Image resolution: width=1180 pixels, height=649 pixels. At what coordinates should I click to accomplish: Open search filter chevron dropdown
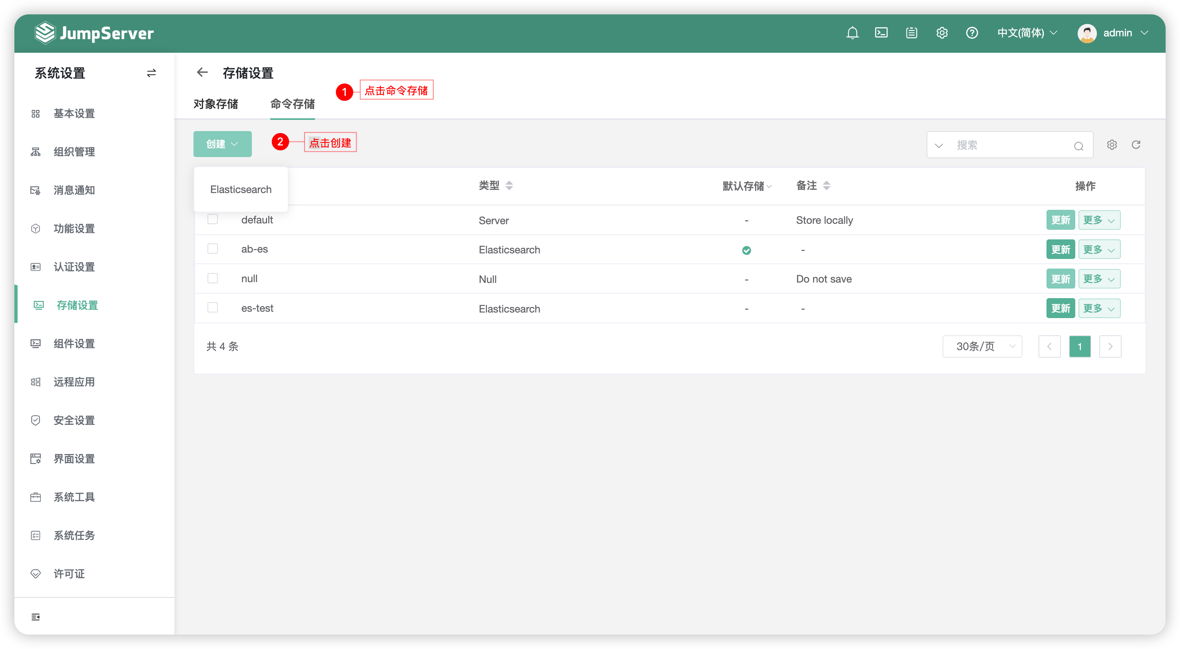[x=939, y=145]
